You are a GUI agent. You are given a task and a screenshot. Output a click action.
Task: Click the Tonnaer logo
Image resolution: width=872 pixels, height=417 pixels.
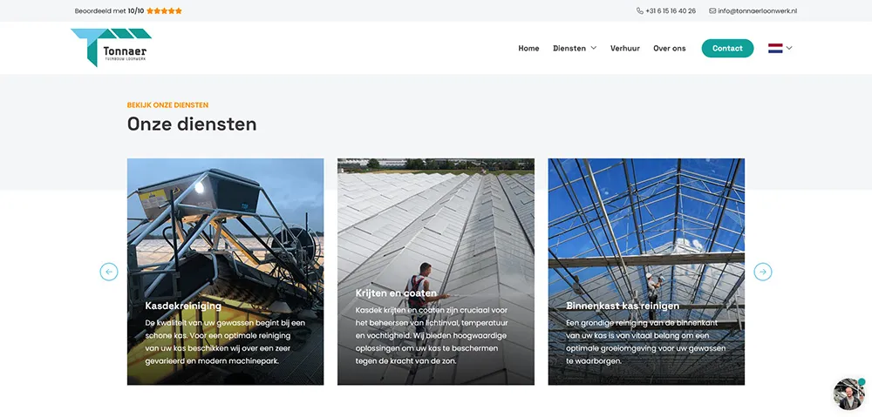(x=112, y=48)
